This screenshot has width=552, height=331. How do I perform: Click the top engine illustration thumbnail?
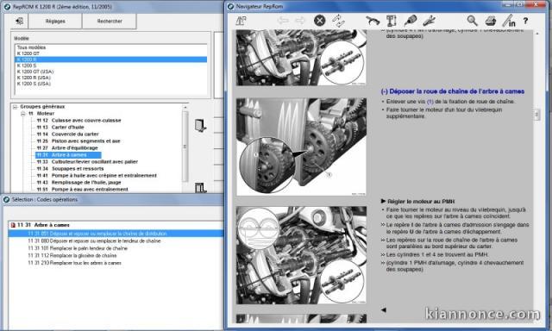point(301,58)
